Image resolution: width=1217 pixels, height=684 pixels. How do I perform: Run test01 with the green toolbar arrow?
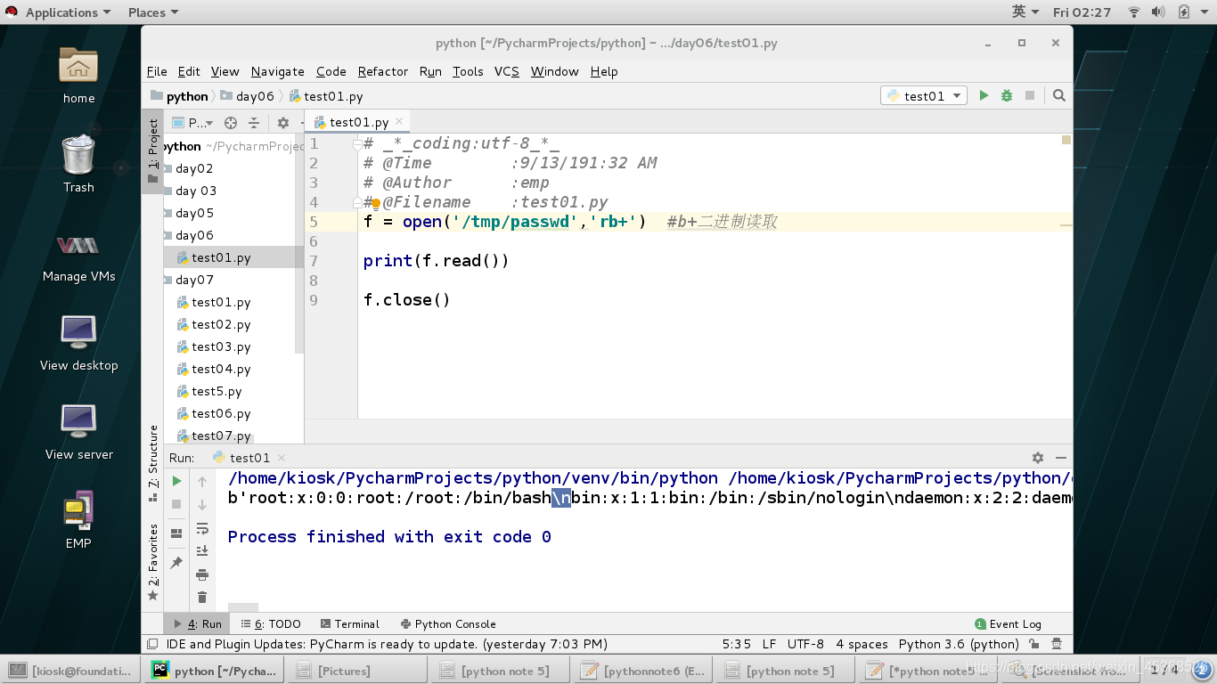[984, 95]
